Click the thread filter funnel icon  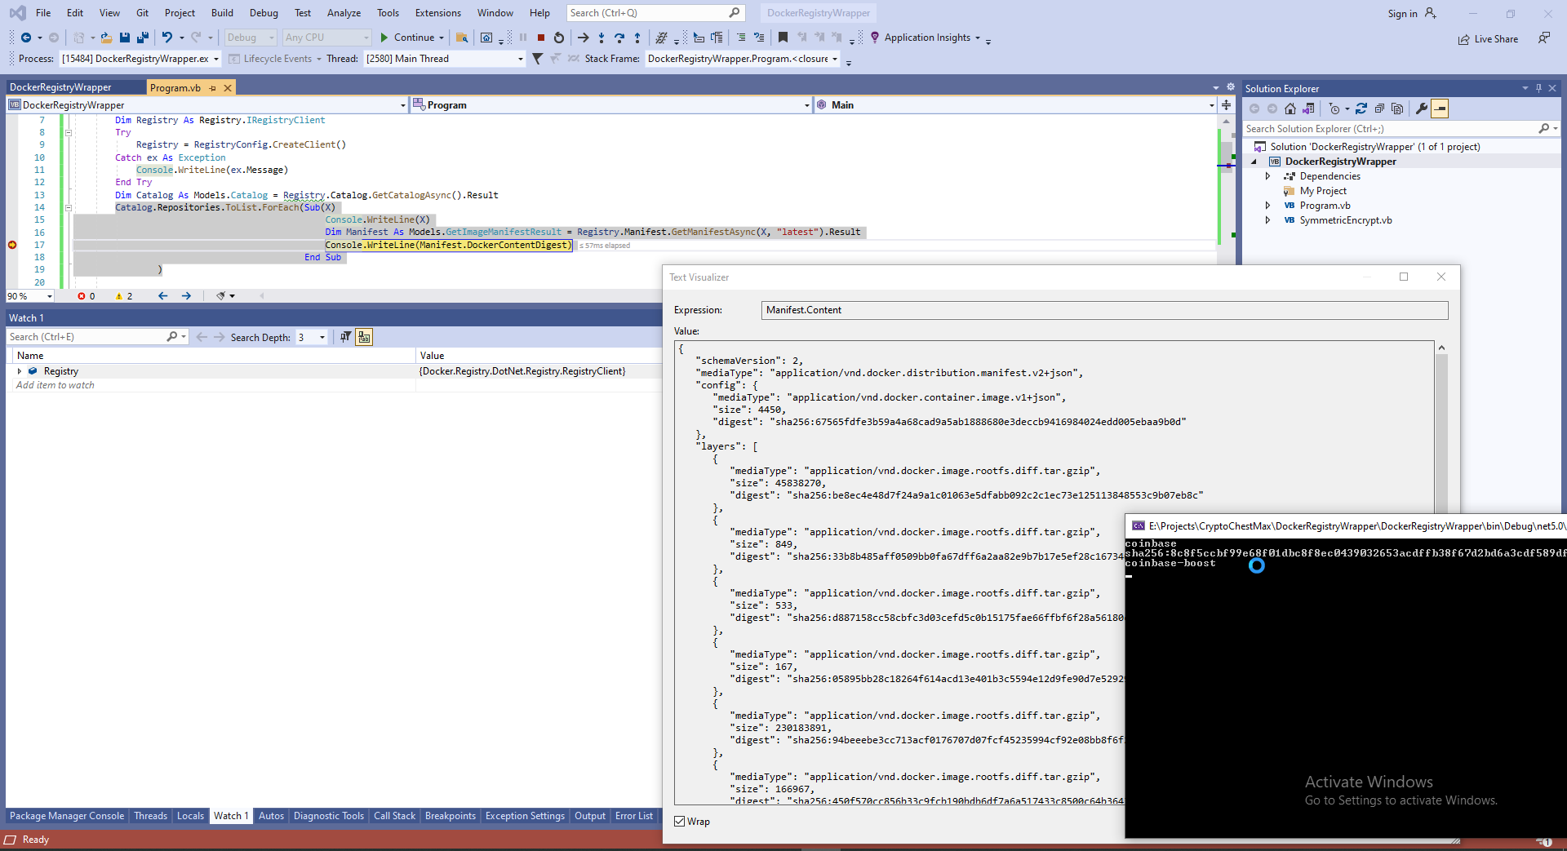coord(537,59)
